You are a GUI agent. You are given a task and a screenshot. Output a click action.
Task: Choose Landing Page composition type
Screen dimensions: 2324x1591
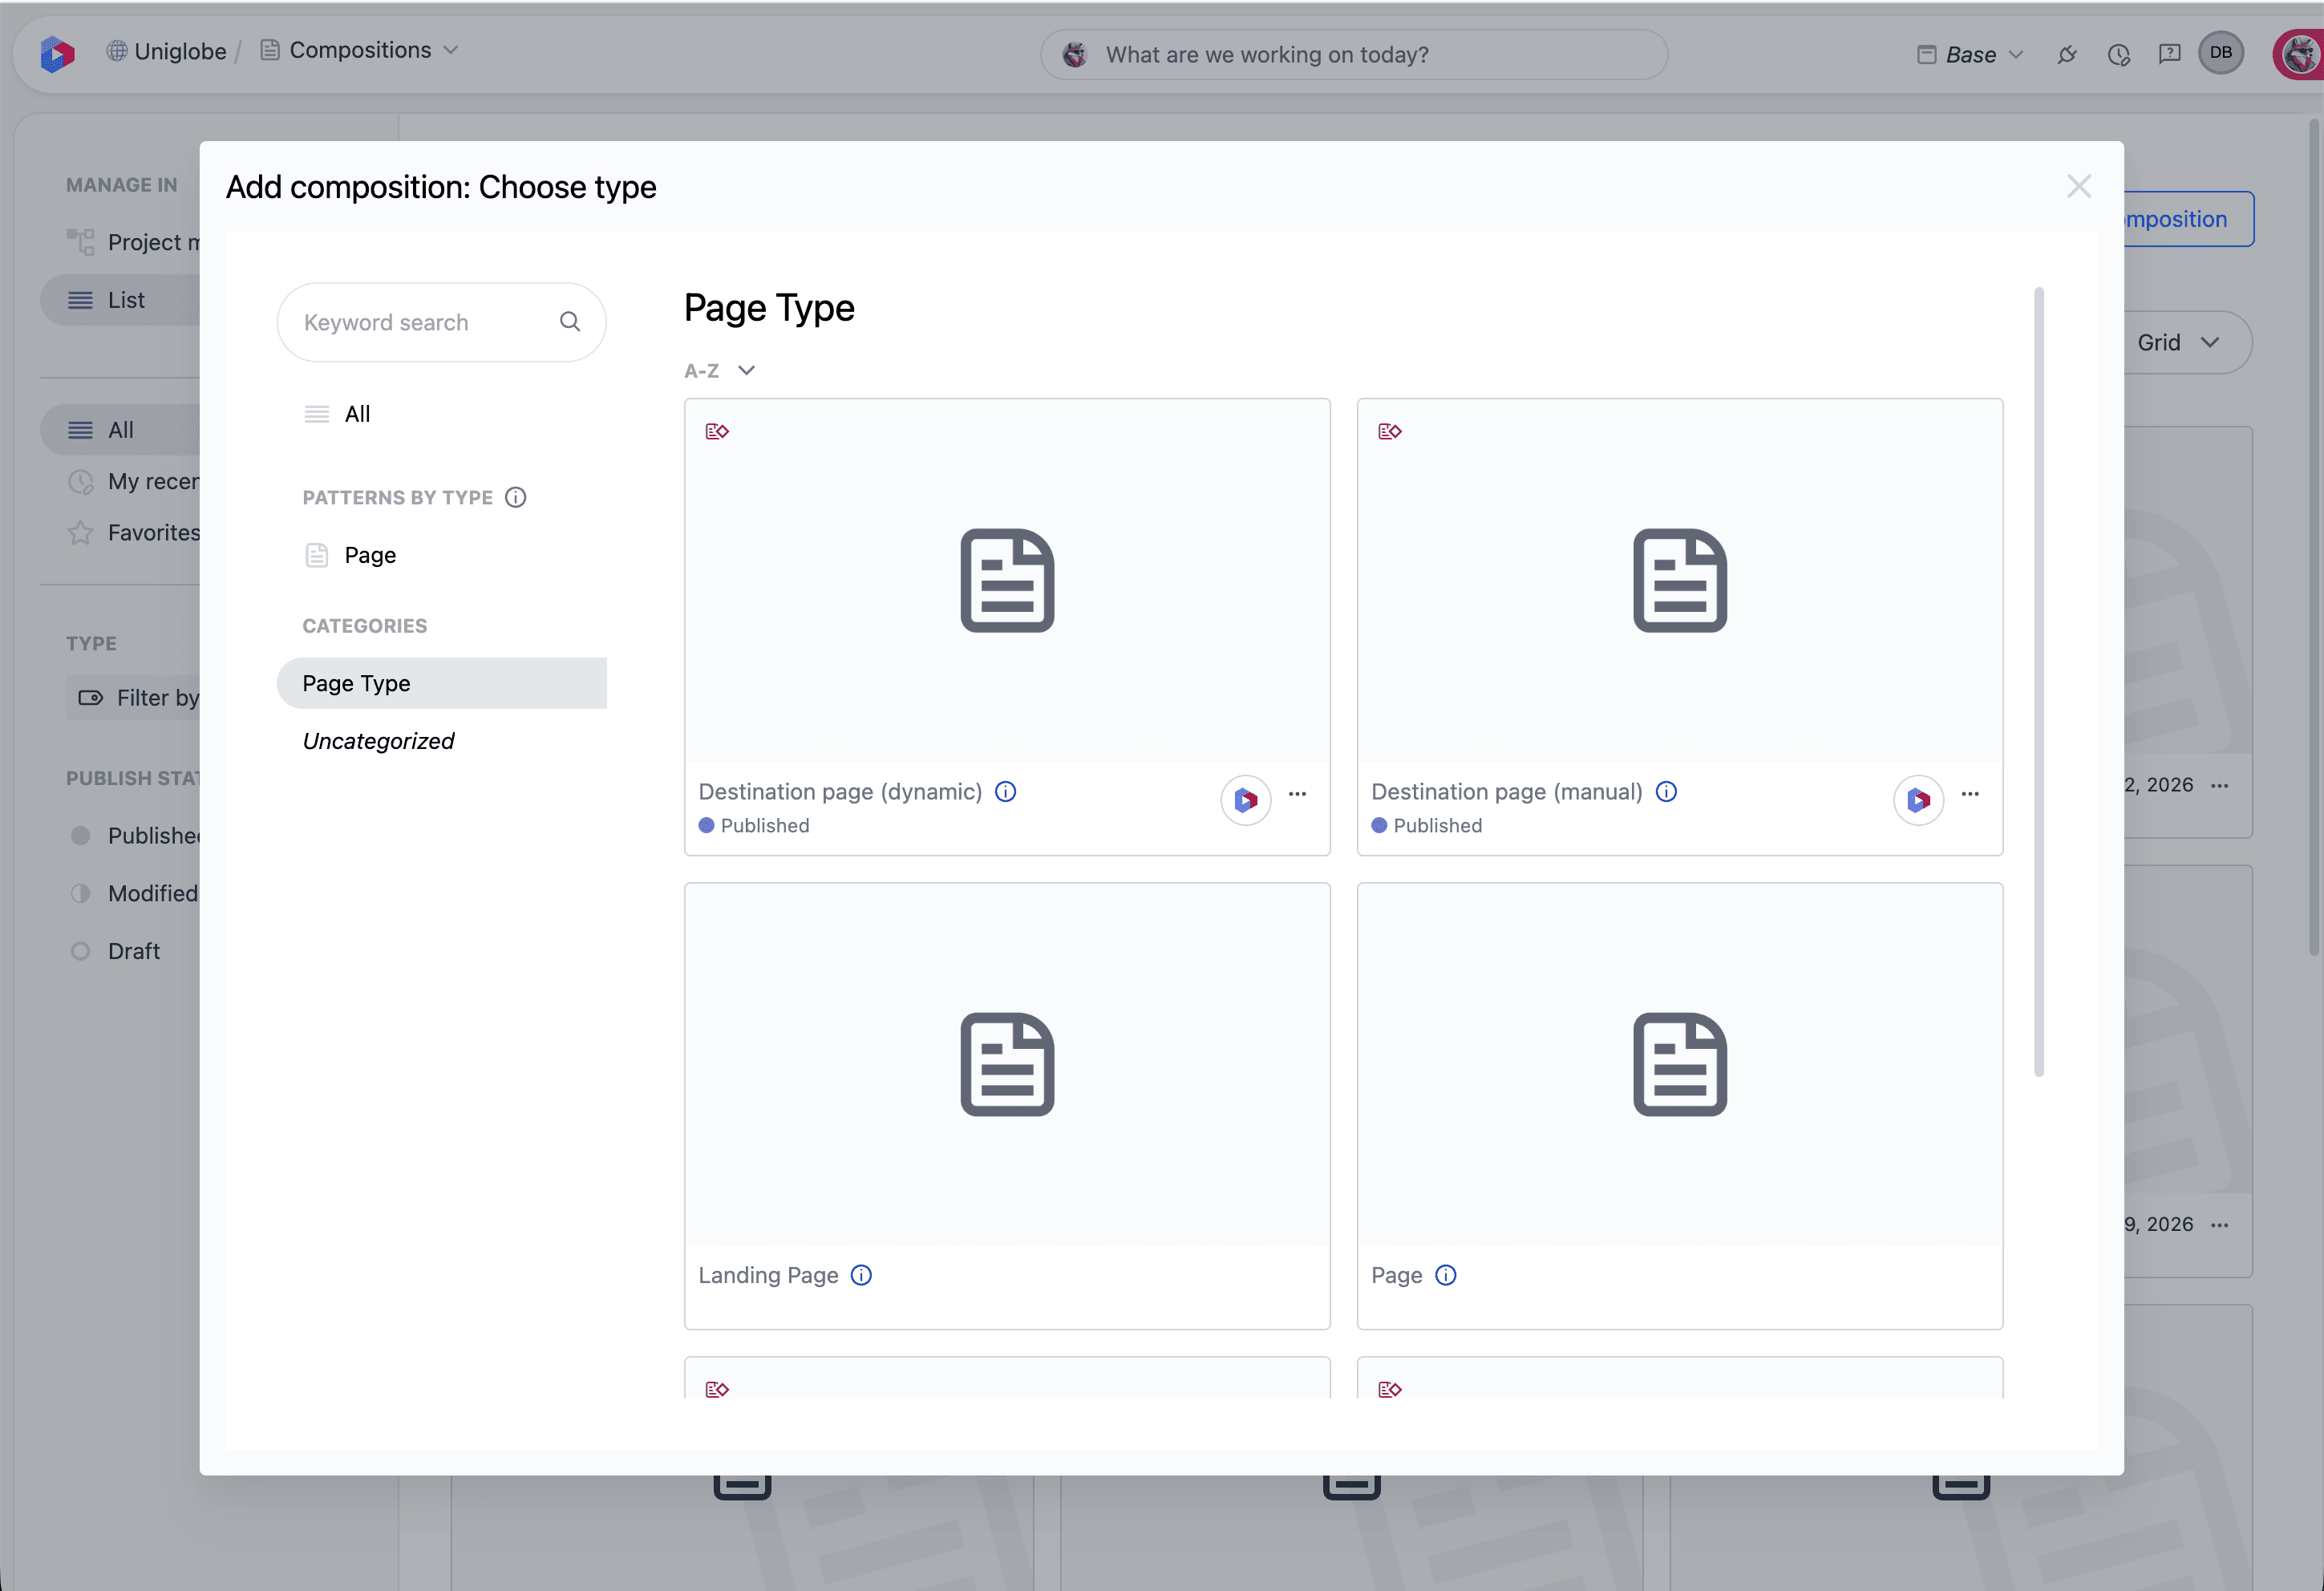(x=1007, y=1106)
